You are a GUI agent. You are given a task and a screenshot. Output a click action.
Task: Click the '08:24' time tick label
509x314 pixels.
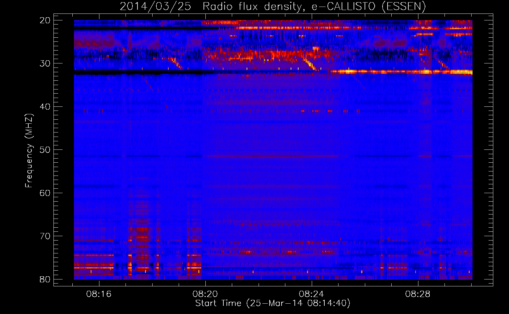click(x=312, y=294)
